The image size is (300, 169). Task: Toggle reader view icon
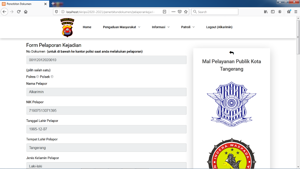pos(164,12)
